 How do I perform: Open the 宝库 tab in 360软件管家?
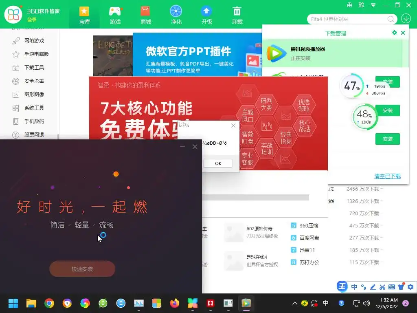pyautogui.click(x=84, y=15)
